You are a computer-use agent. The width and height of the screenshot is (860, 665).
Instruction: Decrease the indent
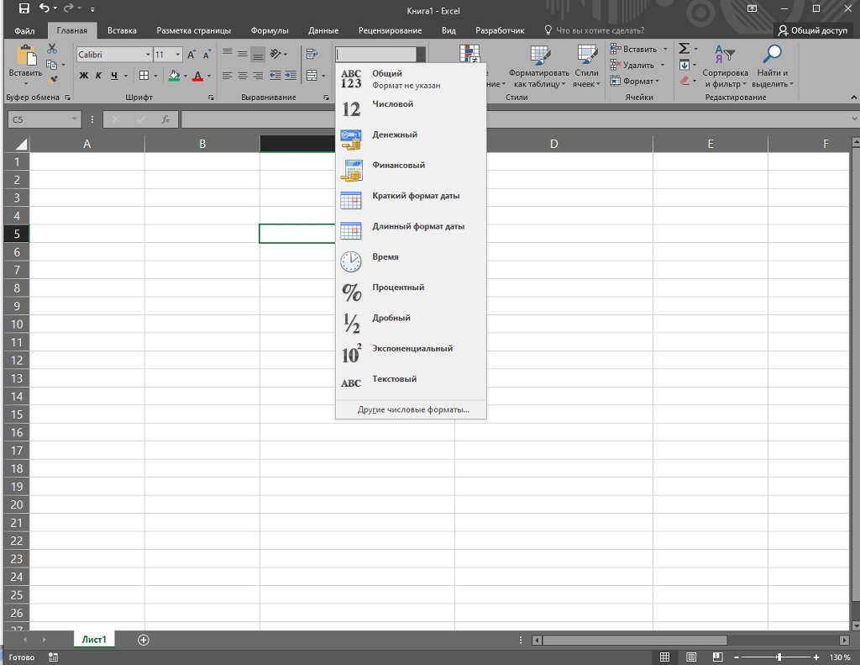tap(275, 75)
